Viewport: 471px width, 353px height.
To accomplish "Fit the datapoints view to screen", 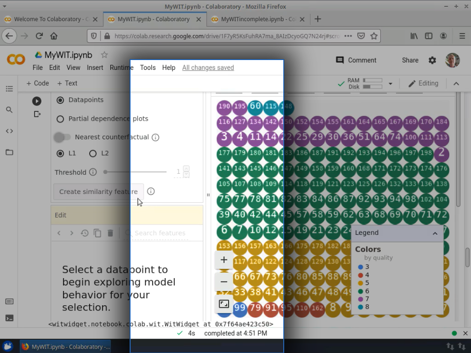I will pyautogui.click(x=224, y=304).
